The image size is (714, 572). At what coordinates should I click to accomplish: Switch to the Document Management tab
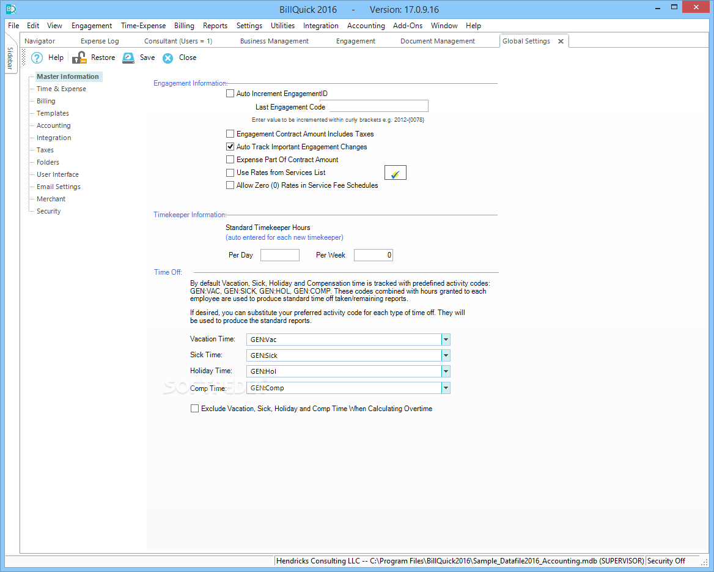(438, 41)
